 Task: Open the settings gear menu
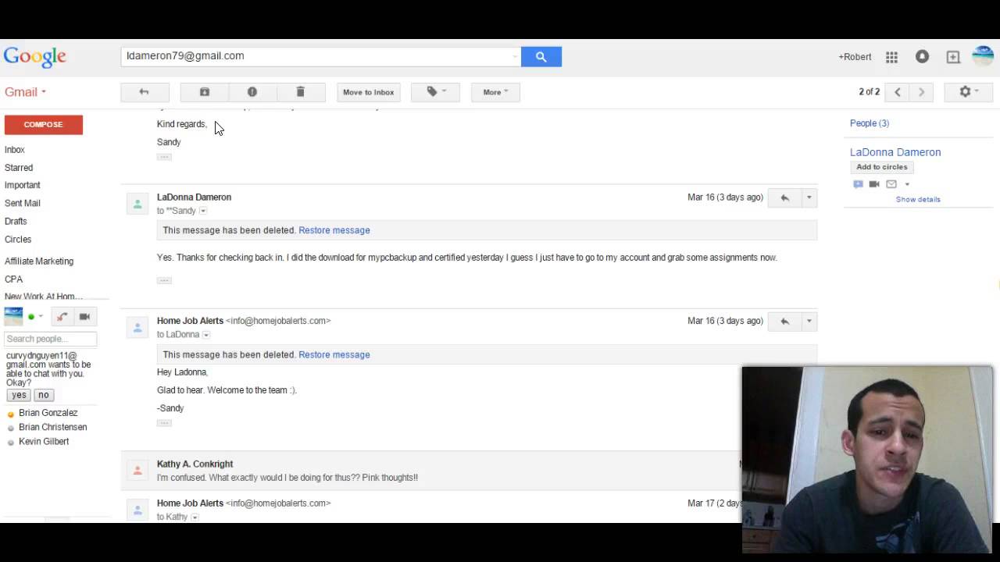969,92
